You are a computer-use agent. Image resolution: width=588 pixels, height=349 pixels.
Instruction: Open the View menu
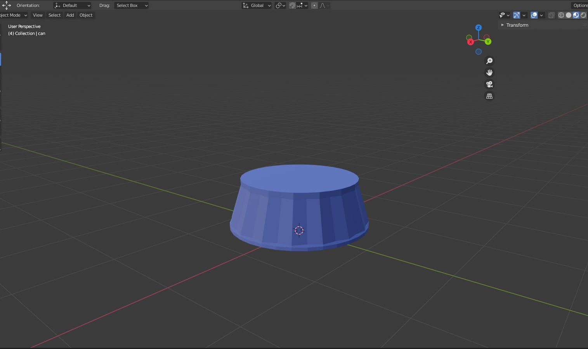[x=38, y=15]
